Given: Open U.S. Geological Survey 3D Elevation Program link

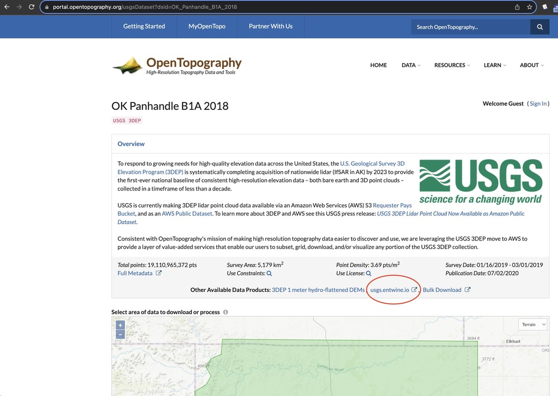Looking at the screenshot, I should [372, 164].
